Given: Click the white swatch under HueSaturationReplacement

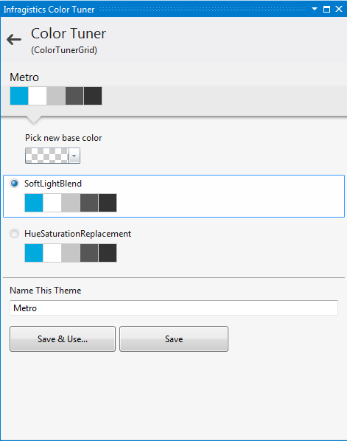Looking at the screenshot, I should (x=52, y=253).
